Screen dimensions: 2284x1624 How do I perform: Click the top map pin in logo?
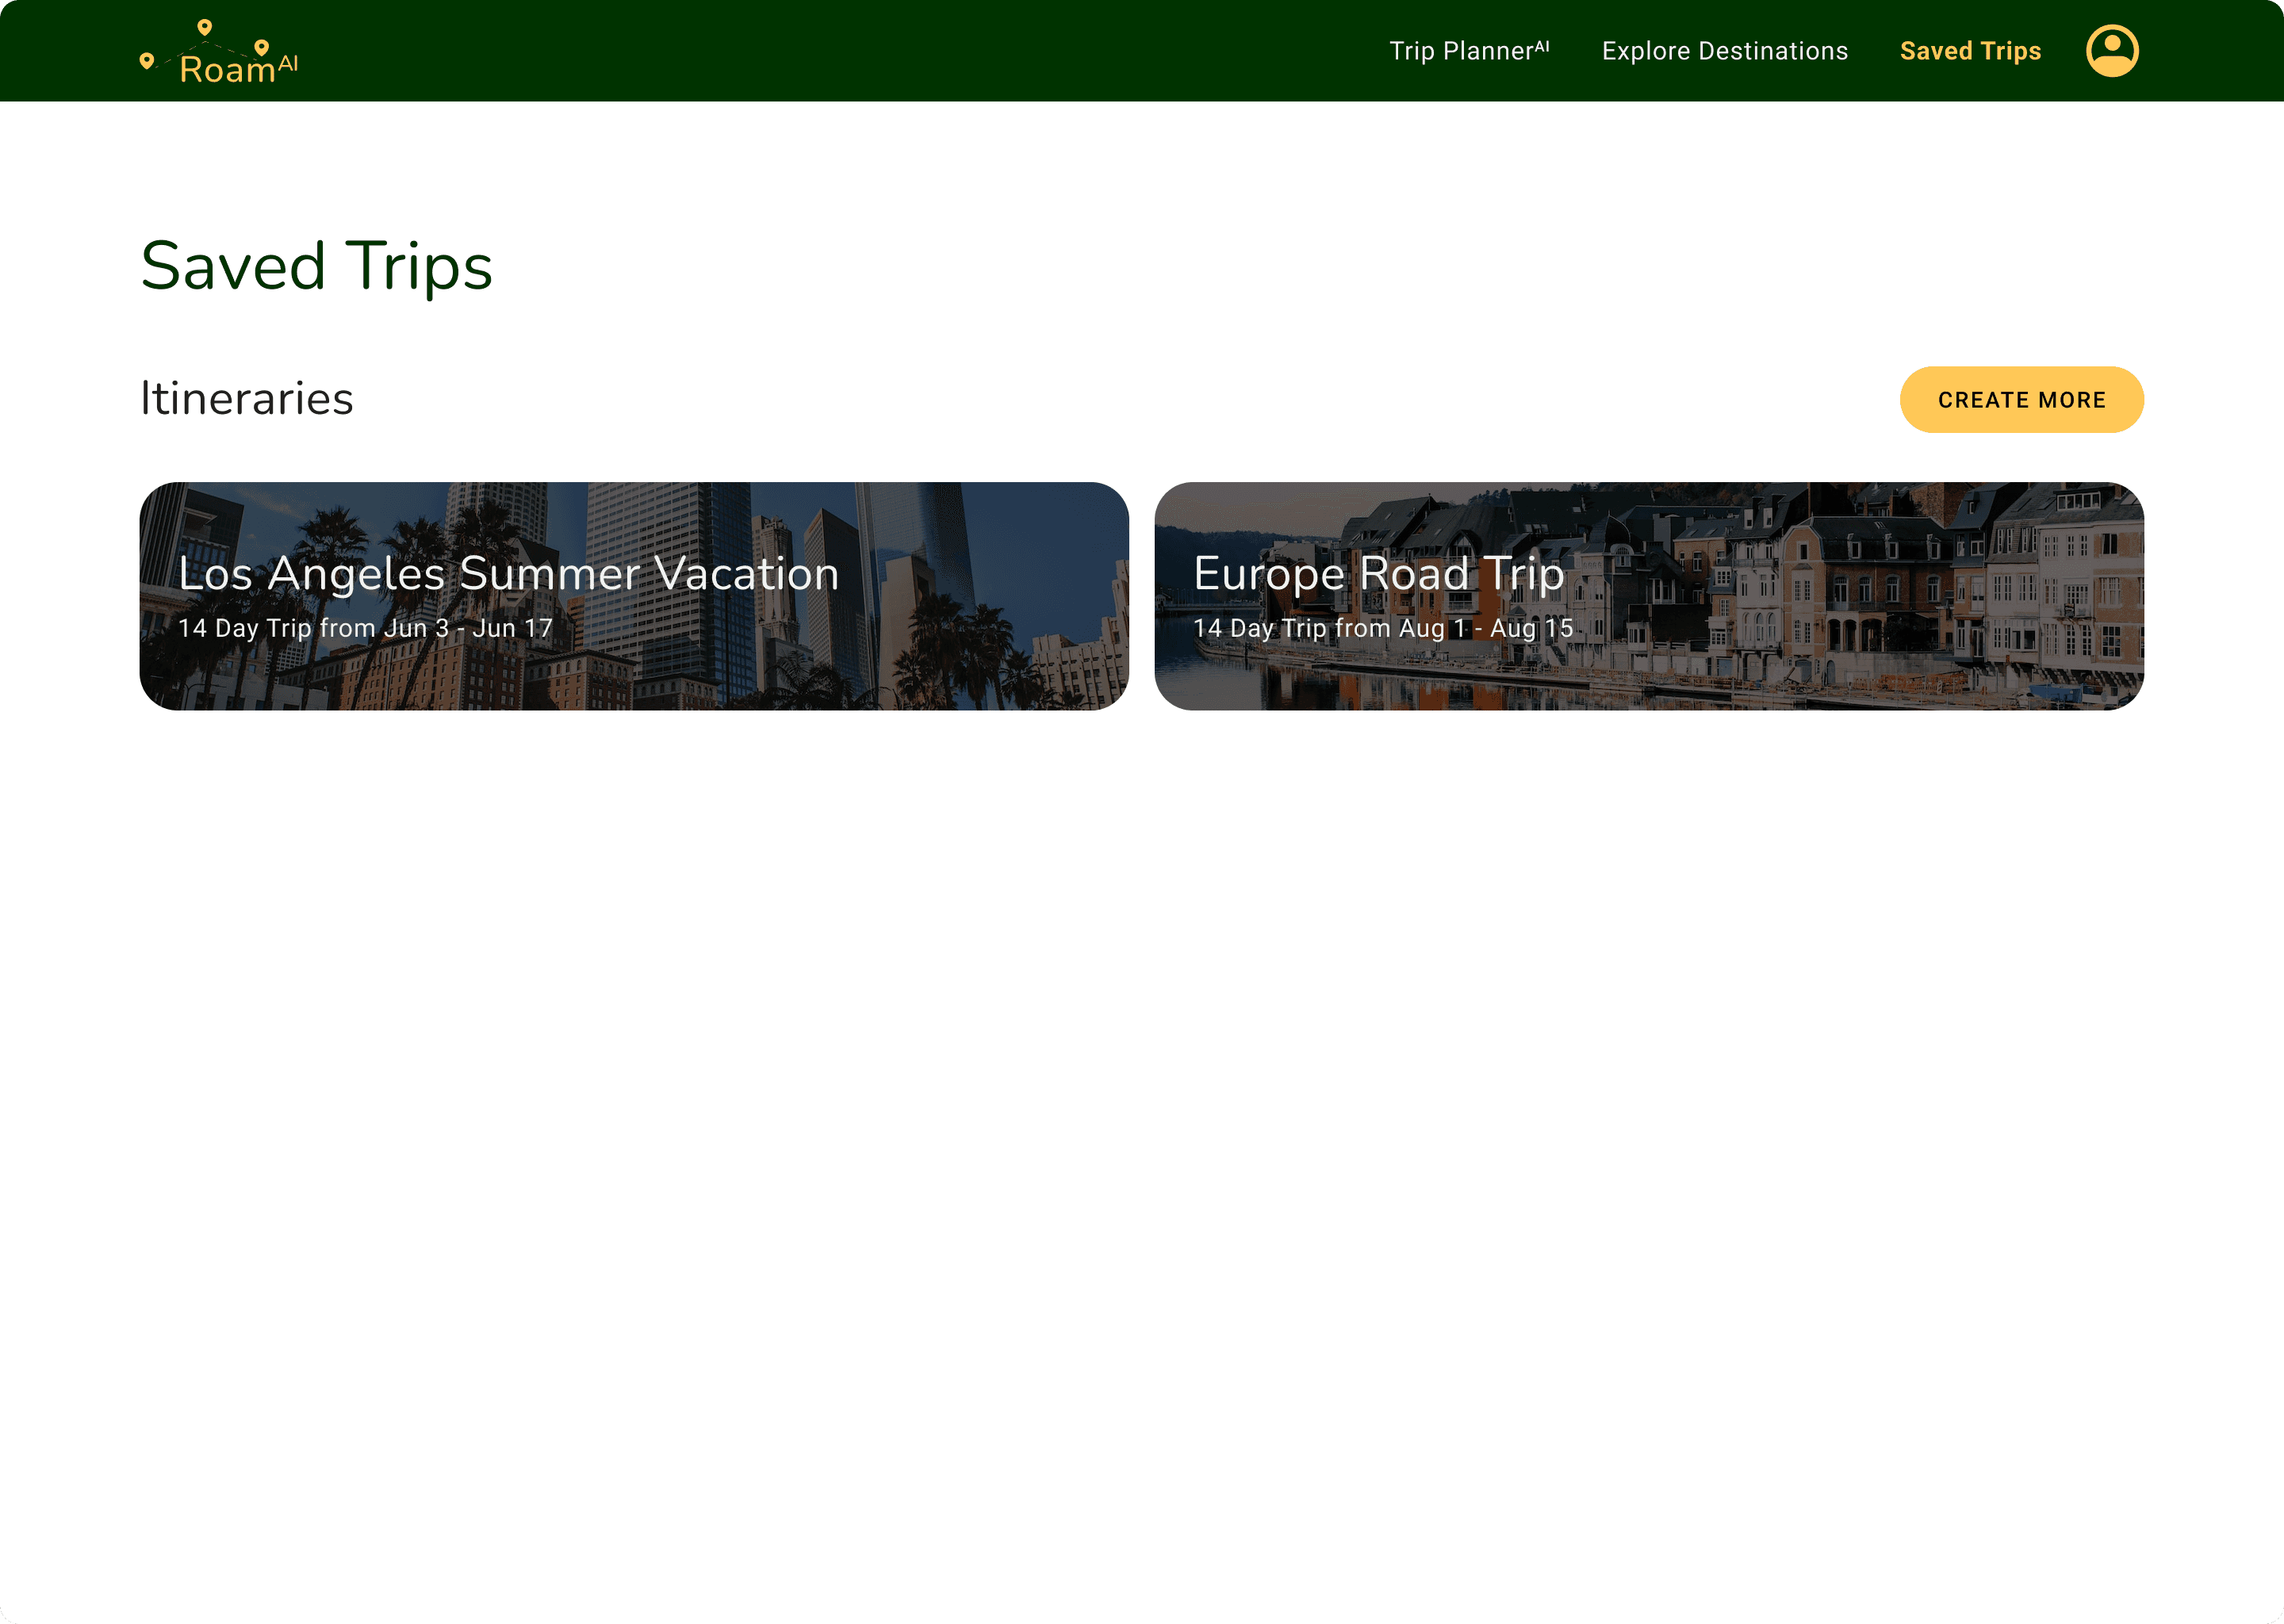tap(204, 27)
